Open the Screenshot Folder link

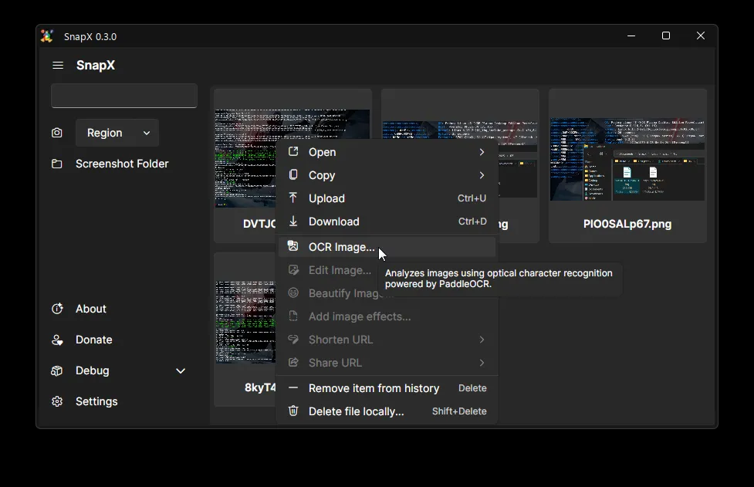coord(121,164)
